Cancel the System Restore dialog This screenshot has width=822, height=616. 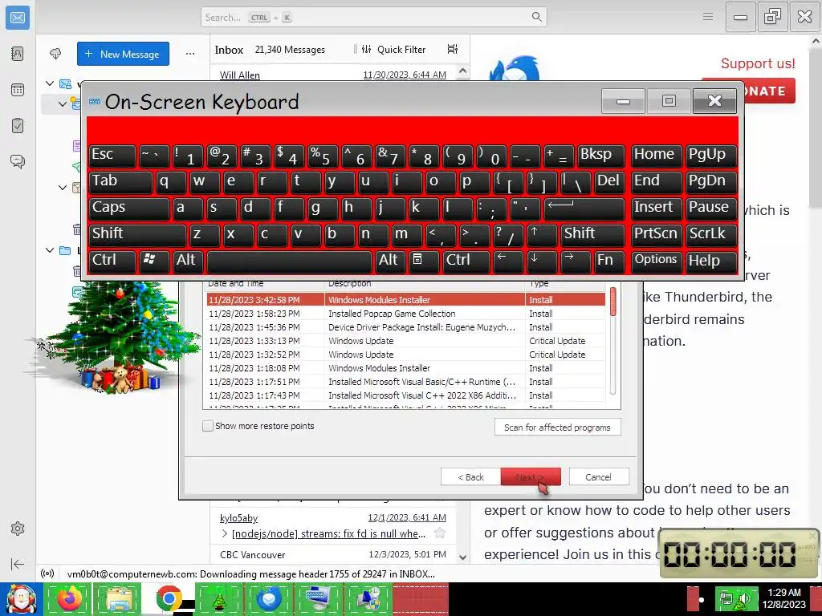pos(598,476)
